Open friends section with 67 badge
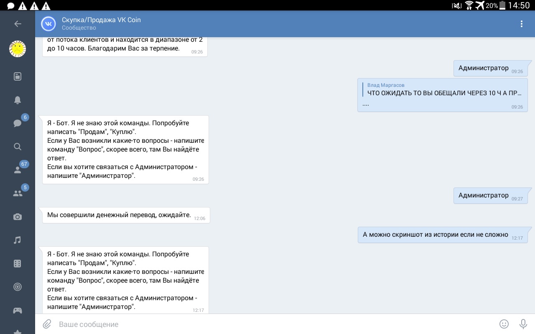Image resolution: width=535 pixels, height=334 pixels. (18, 170)
